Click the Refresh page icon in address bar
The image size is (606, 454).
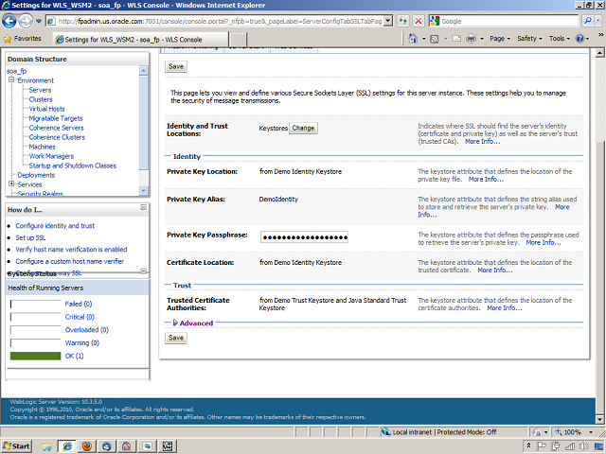pos(401,20)
